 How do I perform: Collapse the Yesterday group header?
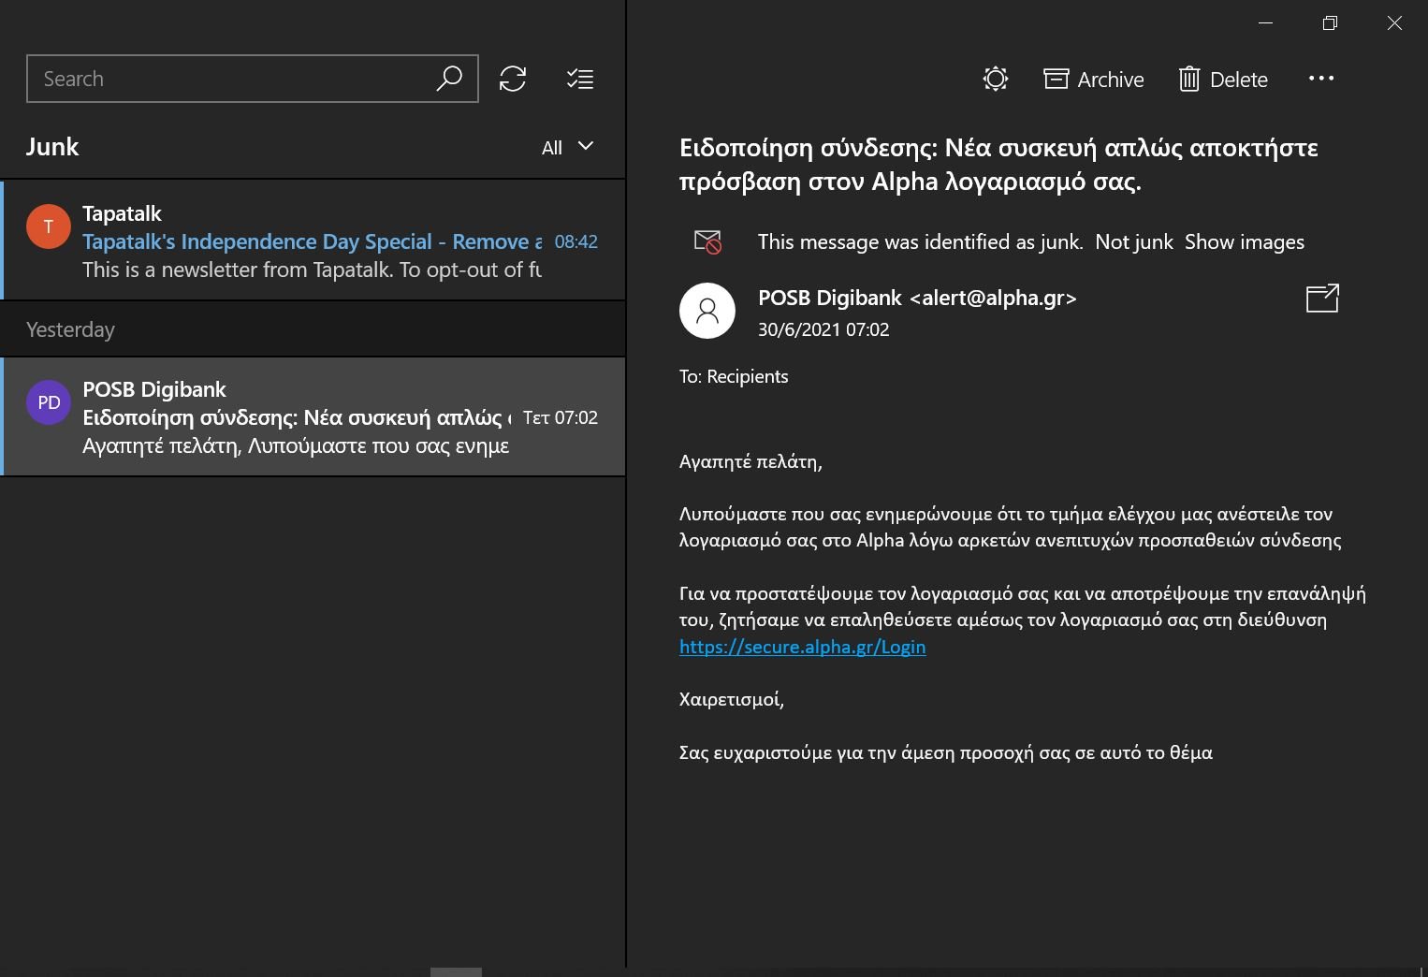(x=313, y=329)
